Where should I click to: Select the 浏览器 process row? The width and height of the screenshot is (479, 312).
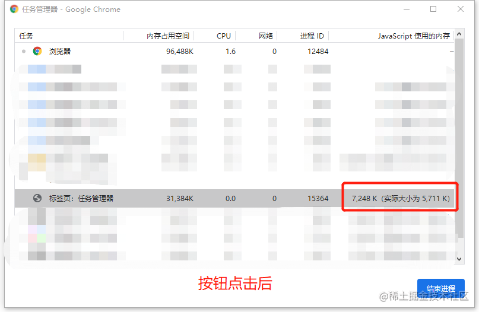(x=234, y=51)
